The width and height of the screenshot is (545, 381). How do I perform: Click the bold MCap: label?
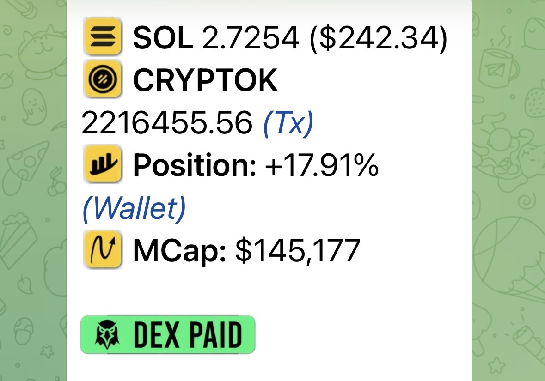(x=179, y=251)
